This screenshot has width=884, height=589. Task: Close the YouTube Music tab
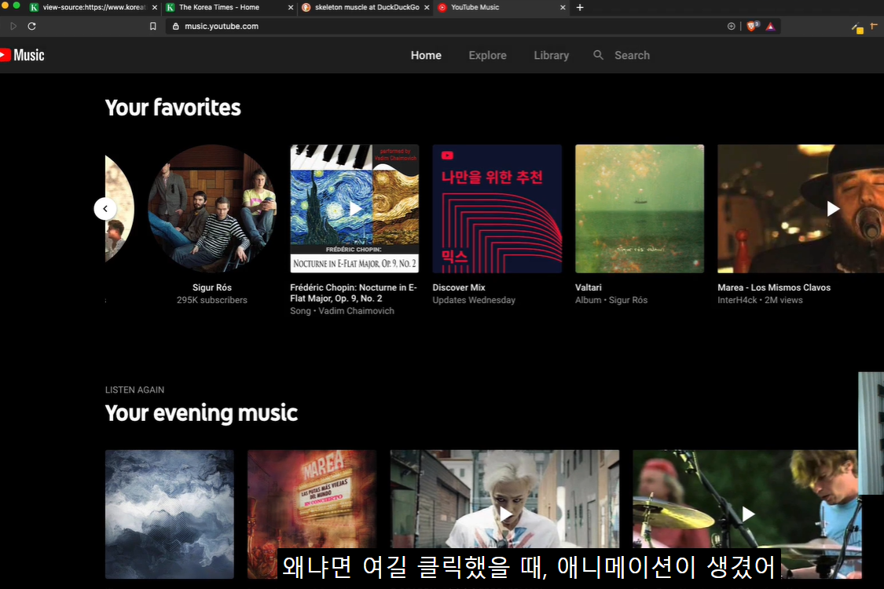click(563, 7)
